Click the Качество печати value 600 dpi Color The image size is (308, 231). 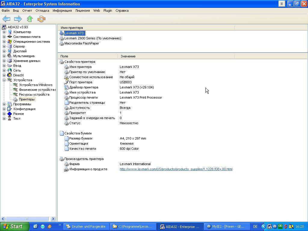(x=129, y=149)
